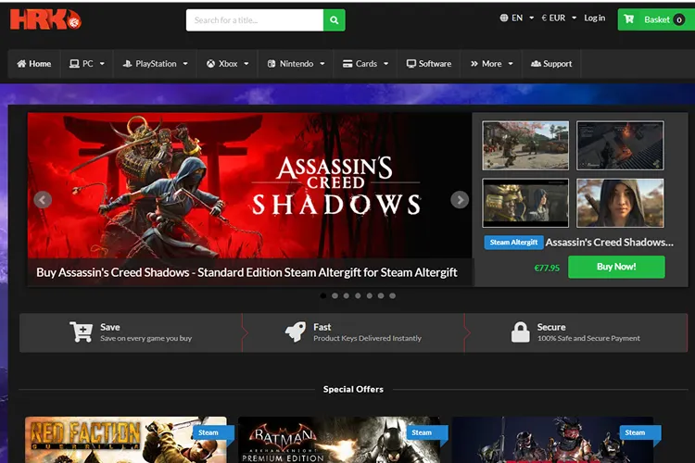Click the €77.95 price text
Image resolution: width=695 pixels, height=463 pixels.
pyautogui.click(x=547, y=268)
